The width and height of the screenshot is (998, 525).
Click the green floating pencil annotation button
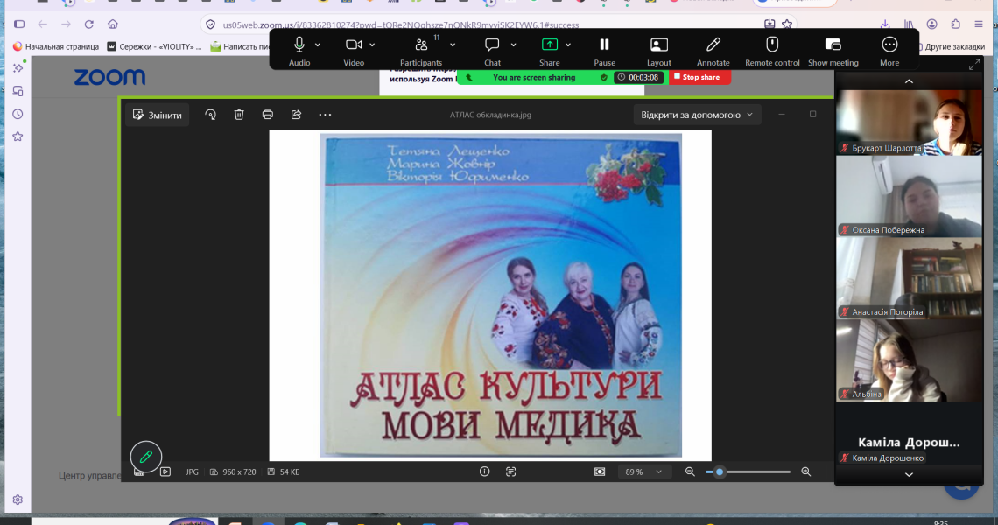(145, 456)
